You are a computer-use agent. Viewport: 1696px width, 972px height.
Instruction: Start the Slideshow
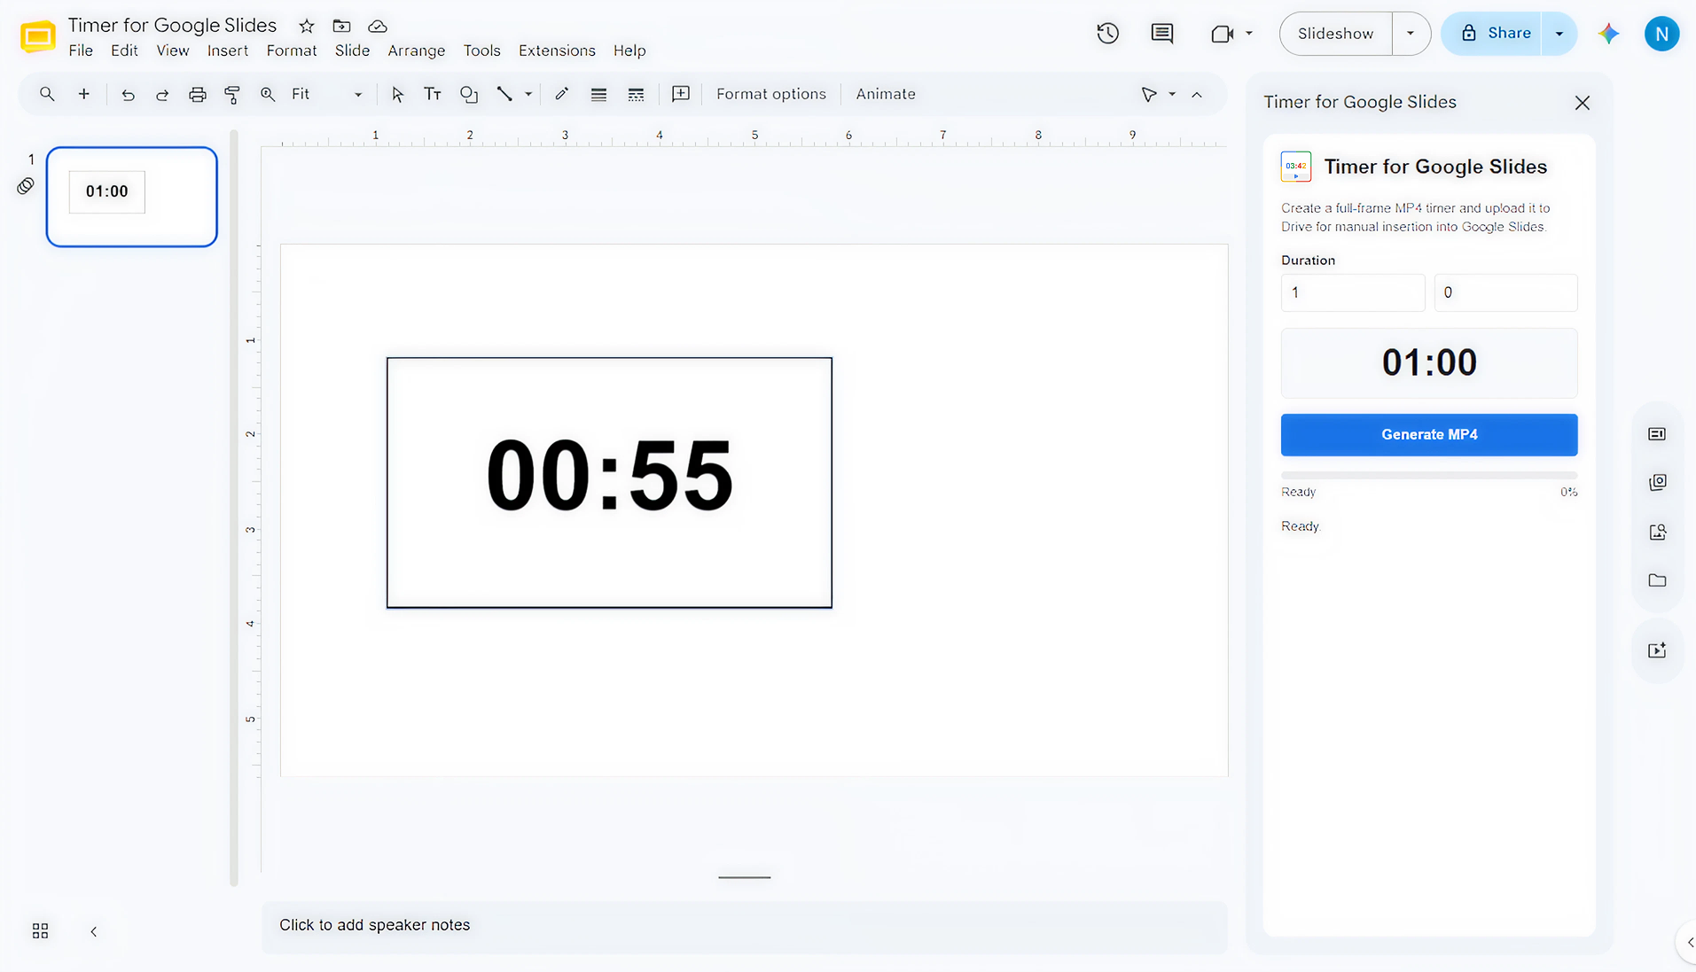pos(1335,34)
